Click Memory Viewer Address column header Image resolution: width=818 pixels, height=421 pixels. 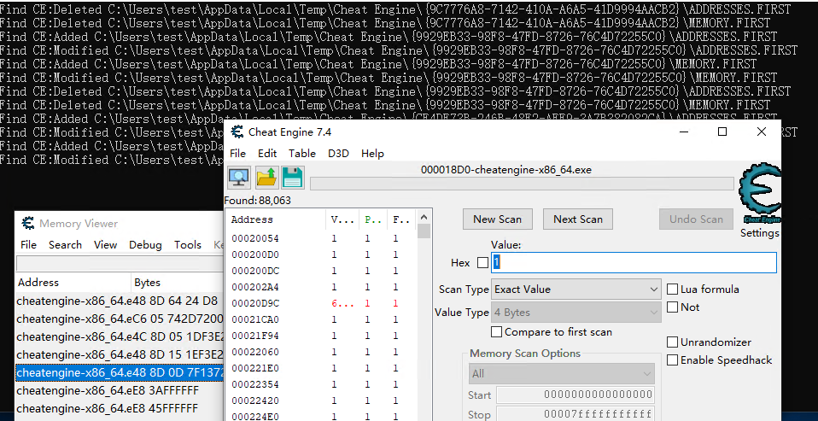pos(73,282)
